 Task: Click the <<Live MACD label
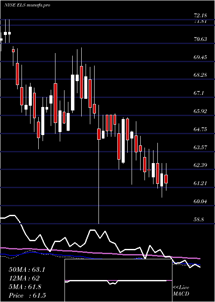pyautogui.click(x=181, y=291)
